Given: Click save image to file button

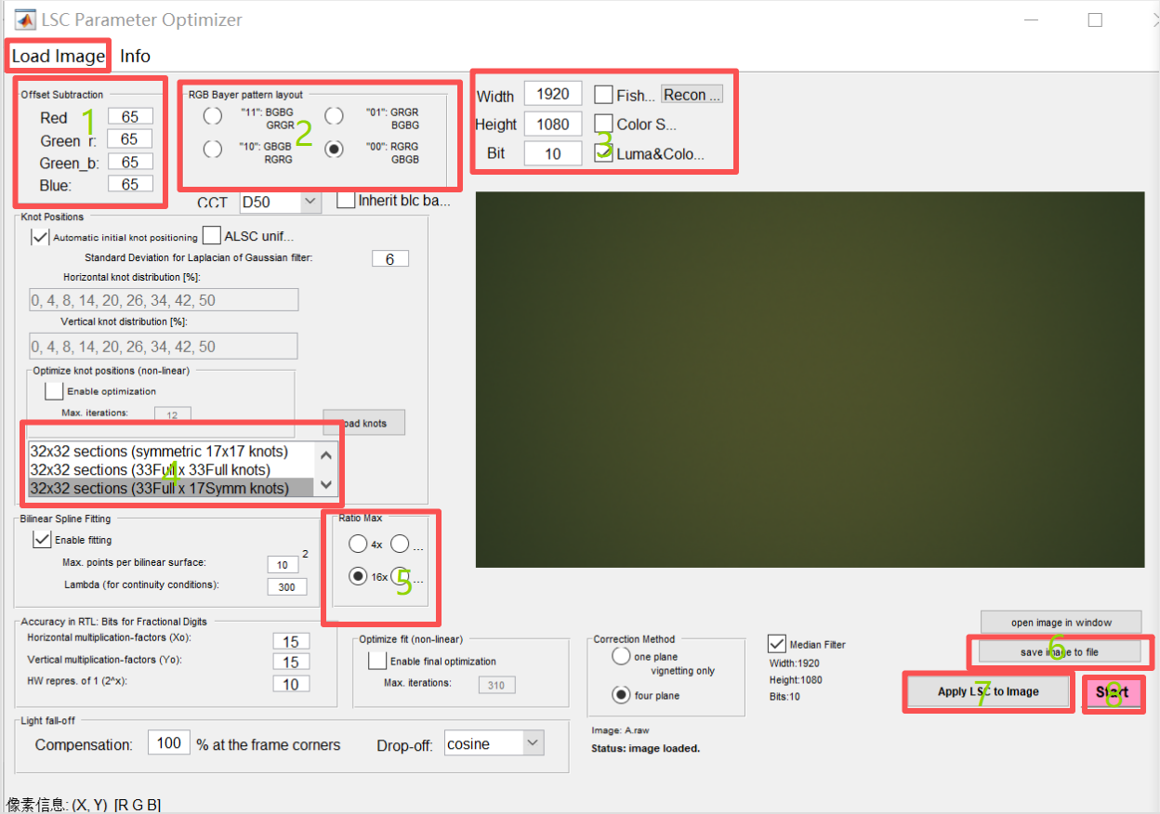Looking at the screenshot, I should [1060, 651].
